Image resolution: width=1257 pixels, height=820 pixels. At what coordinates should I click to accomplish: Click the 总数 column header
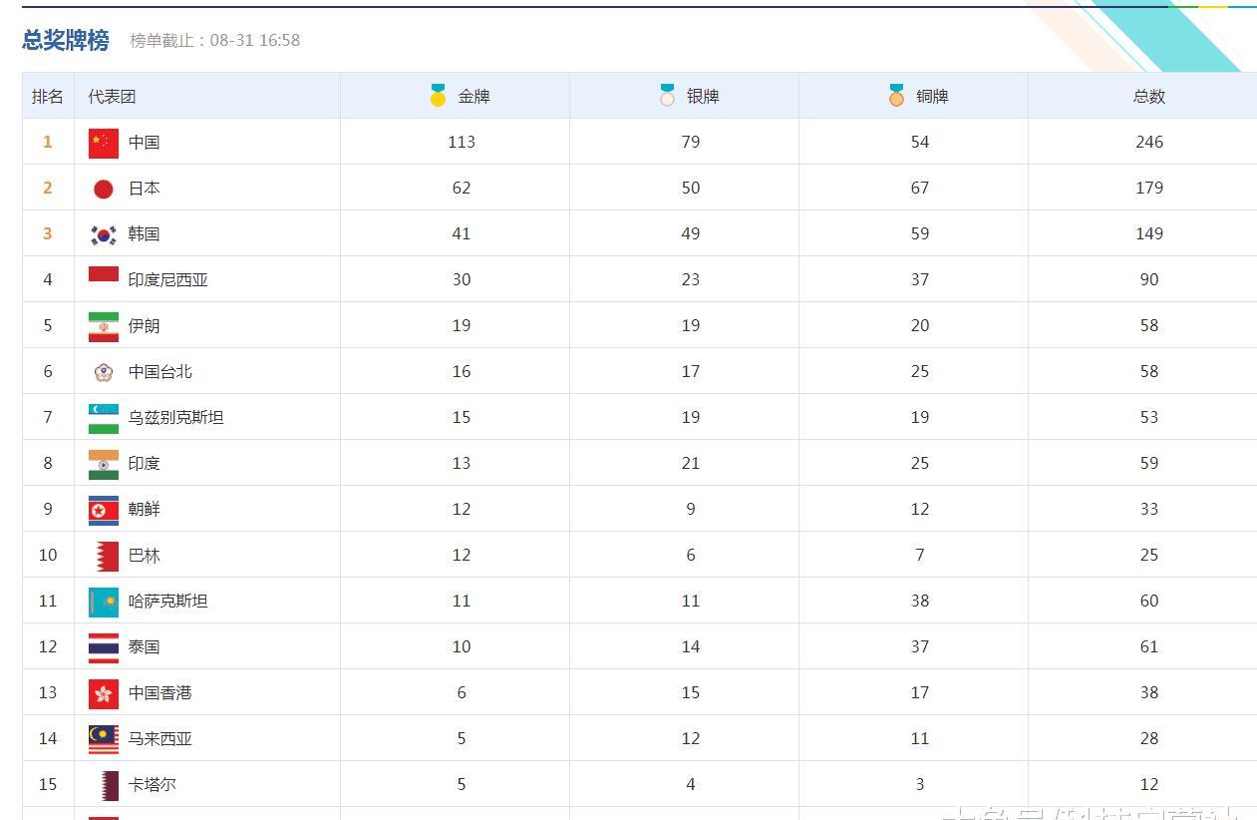(x=1148, y=97)
